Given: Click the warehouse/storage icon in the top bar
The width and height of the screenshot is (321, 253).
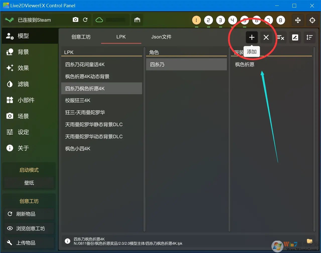Looking at the screenshot, I should click(137, 20).
